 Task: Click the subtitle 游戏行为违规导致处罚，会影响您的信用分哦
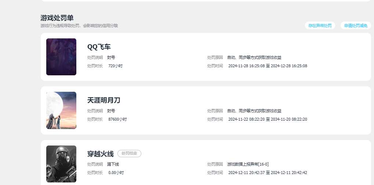[79, 26]
